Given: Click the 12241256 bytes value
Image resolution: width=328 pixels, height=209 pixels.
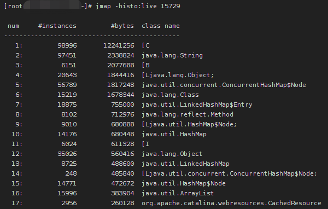Looking at the screenshot, I should pyautogui.click(x=119, y=45).
